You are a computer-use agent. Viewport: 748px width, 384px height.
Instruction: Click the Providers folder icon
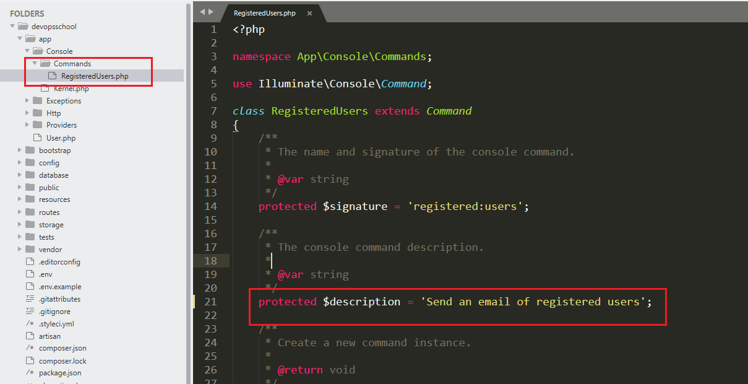click(37, 125)
